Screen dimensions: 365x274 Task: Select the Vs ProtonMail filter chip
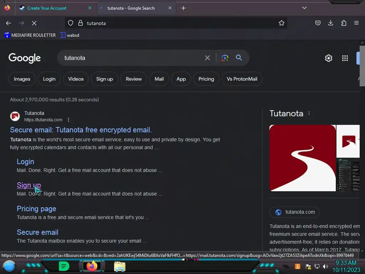[x=242, y=79]
